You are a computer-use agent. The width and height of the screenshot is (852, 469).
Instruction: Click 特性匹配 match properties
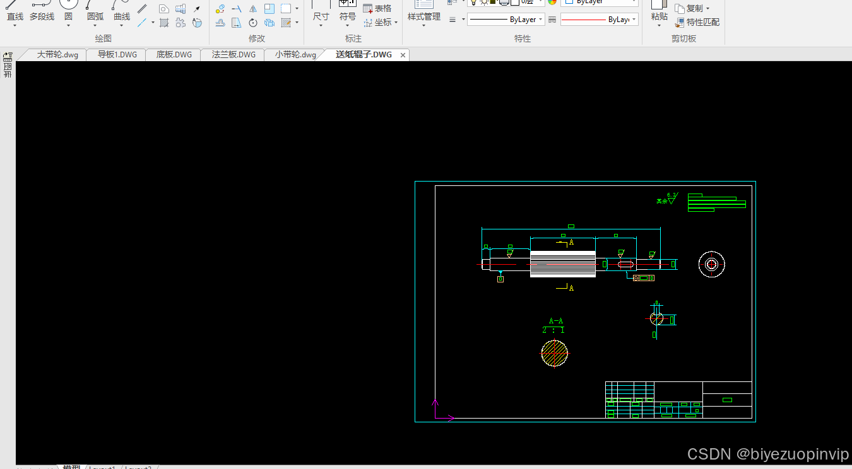click(697, 23)
